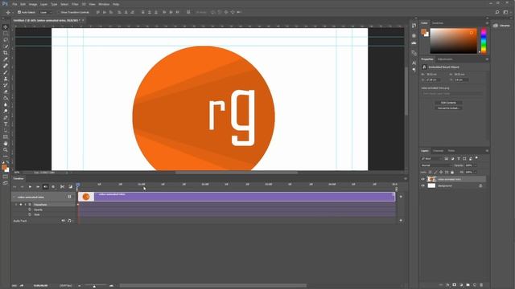Click the Edit Contents button

[448, 103]
